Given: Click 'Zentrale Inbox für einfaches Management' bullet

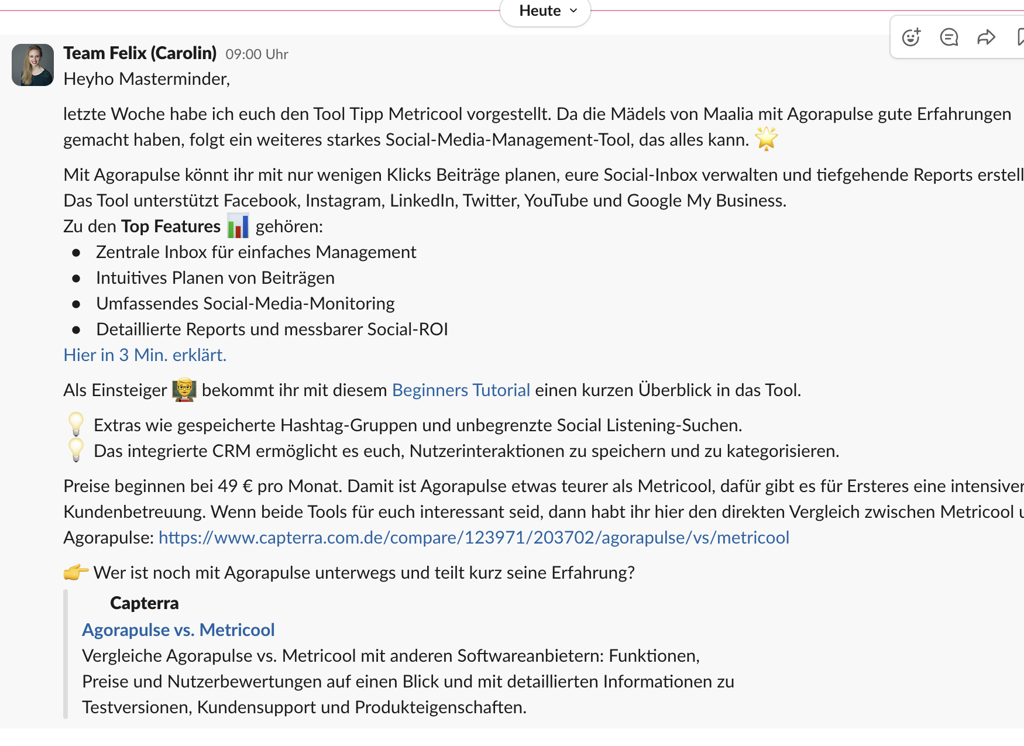Looking at the screenshot, I should coord(256,252).
